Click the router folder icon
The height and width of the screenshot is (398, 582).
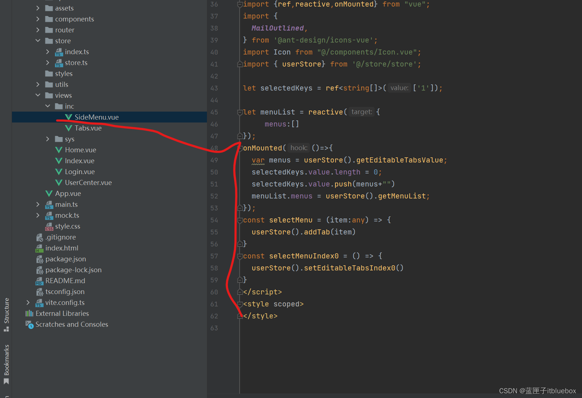coord(49,30)
